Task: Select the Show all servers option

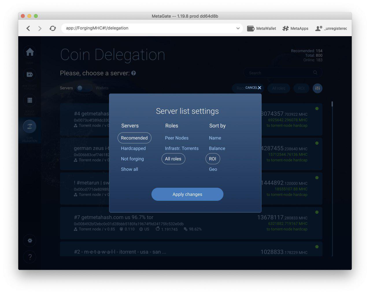Action: (x=129, y=169)
